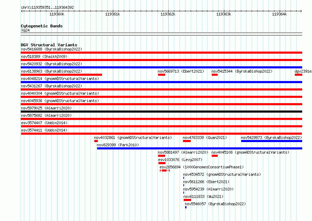This screenshot has height=221, width=312.
Task: Click the red bar of nsv5416688
Action: [x=161, y=53]
